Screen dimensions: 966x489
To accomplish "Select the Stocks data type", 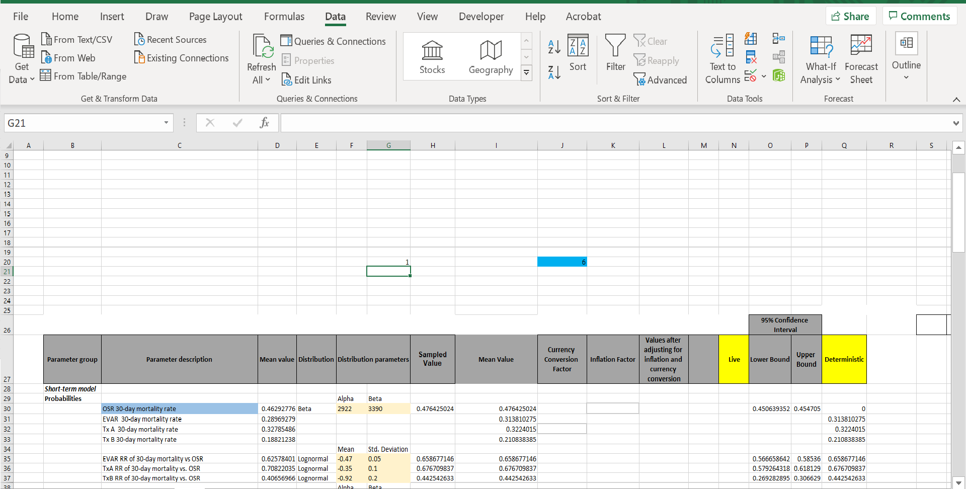I will (432, 57).
